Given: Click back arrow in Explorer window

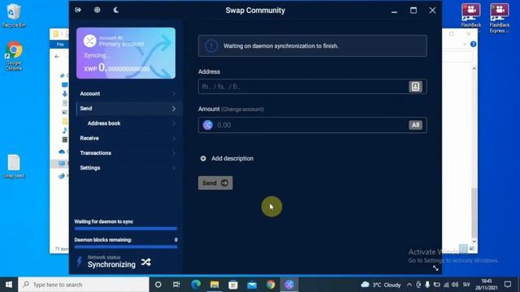Looking at the screenshot, I should point(57,57).
